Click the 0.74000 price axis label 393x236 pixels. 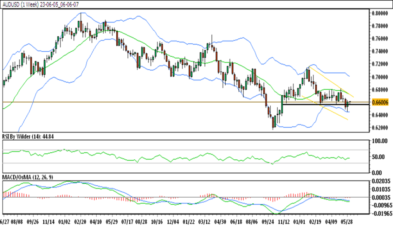380,51
